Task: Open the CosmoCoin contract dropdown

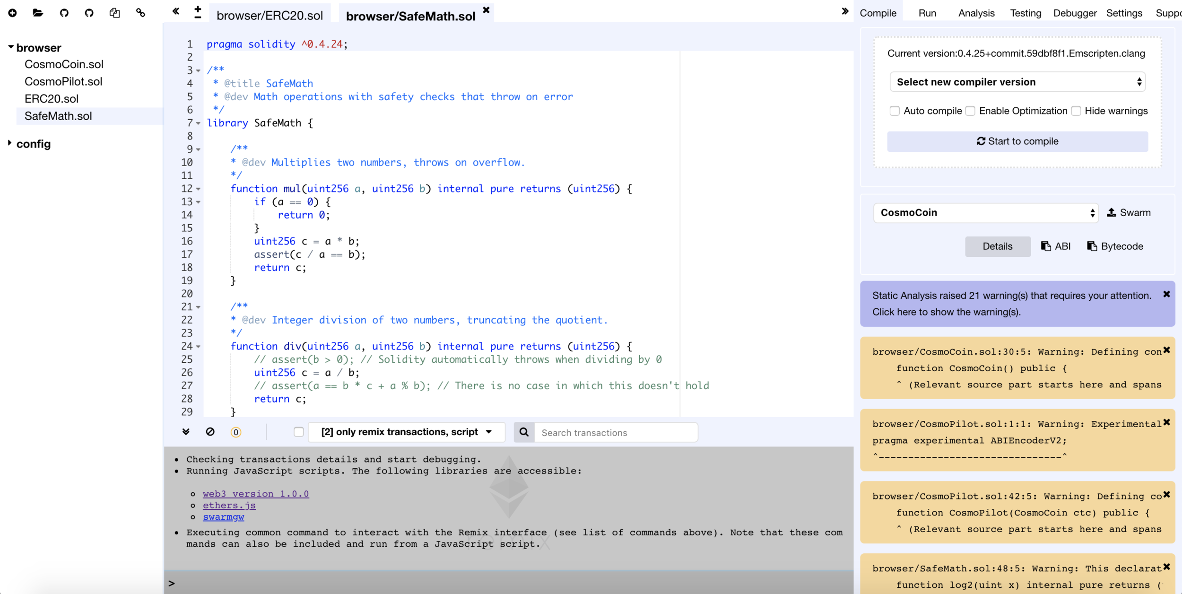Action: (985, 213)
